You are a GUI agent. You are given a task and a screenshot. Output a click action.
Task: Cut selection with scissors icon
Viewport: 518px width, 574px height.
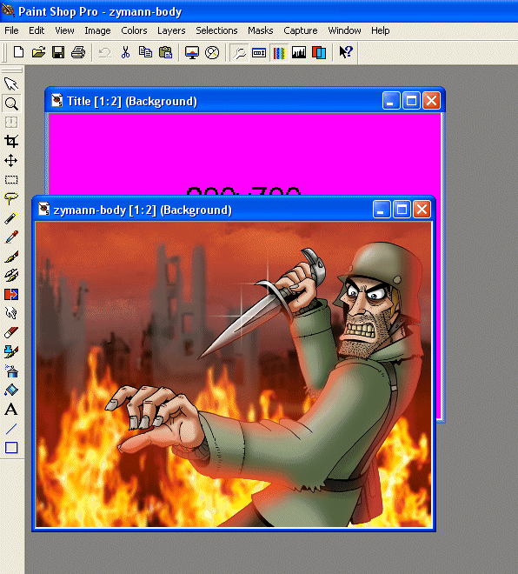pyautogui.click(x=125, y=52)
